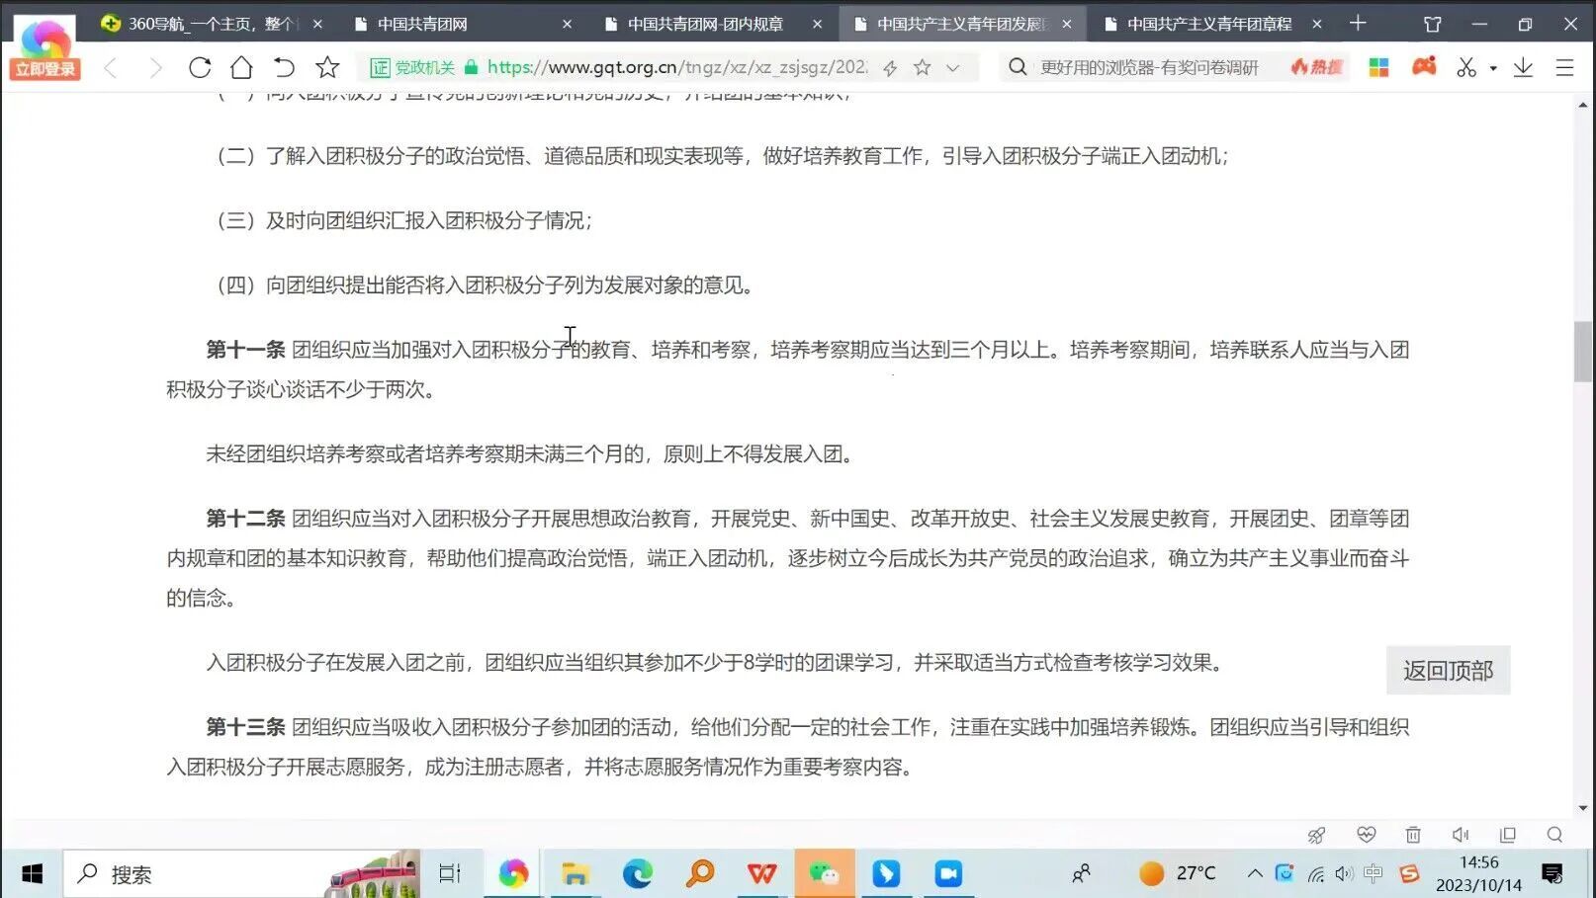Open the screenshot tool dropdown arrow
The height and width of the screenshot is (898, 1596).
[x=1493, y=67]
